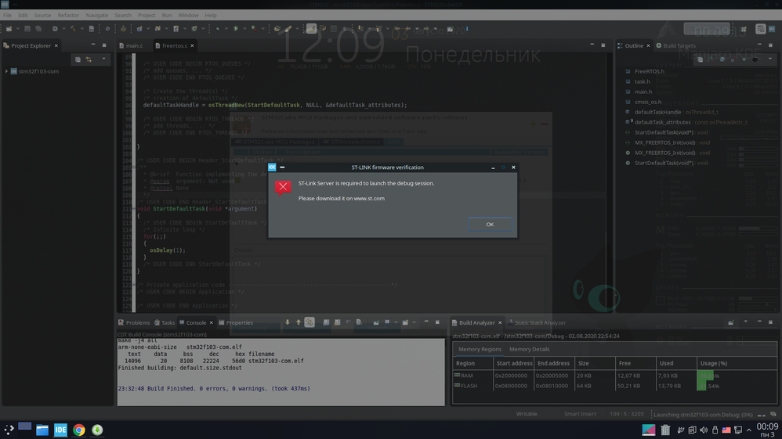Click the status bar progress view icon
This screenshot has height=439, width=782.
(773, 415)
